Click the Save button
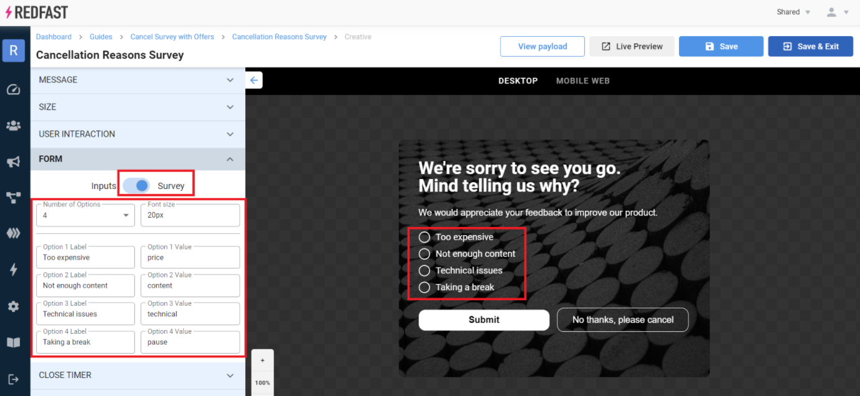This screenshot has width=860, height=396. click(721, 47)
